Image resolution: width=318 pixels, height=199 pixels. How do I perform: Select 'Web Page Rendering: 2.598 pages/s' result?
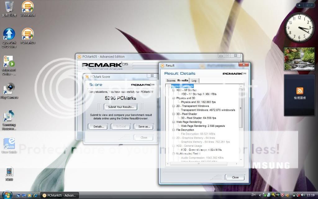click(203, 126)
